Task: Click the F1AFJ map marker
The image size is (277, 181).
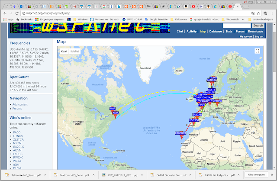Action: coord(202,105)
